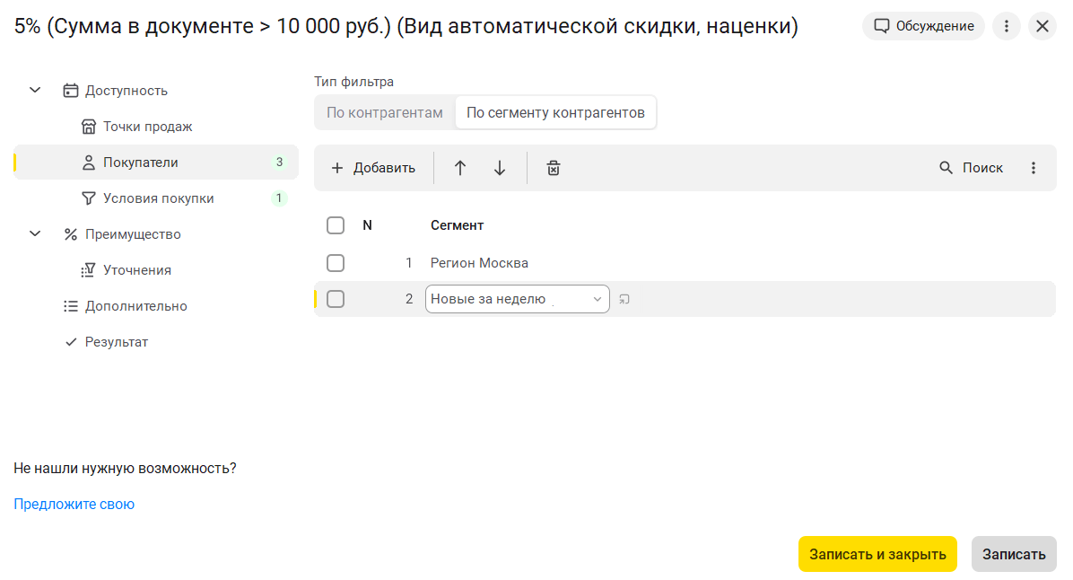
Task: Open the toolbar more options menu
Action: pos(1034,168)
